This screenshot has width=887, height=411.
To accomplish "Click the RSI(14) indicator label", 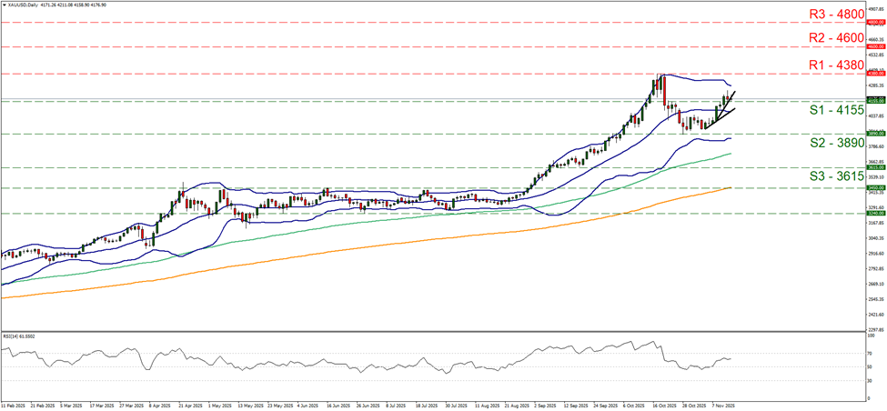I will [20, 336].
